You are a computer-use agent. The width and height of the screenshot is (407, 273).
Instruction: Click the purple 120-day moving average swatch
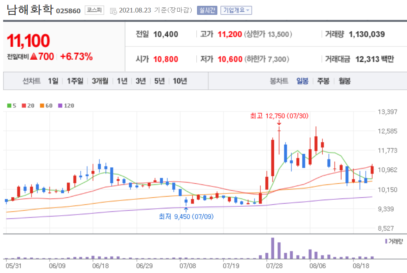click(x=60, y=106)
